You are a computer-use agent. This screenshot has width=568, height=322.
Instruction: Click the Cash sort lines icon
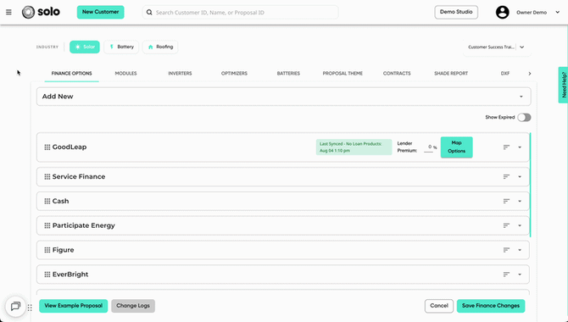tap(506, 201)
